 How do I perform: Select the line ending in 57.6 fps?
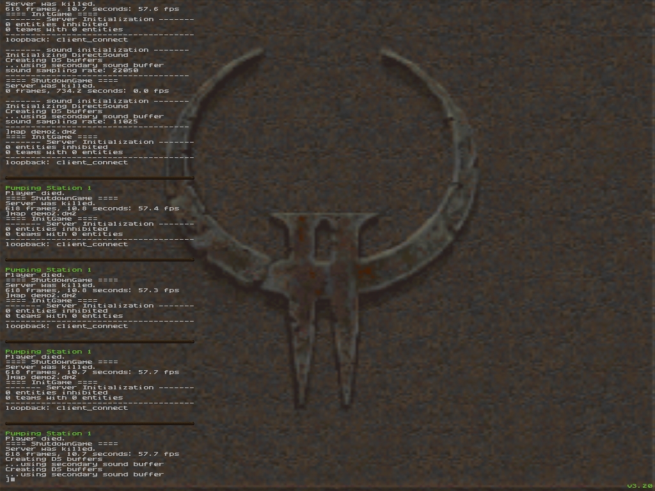point(92,9)
